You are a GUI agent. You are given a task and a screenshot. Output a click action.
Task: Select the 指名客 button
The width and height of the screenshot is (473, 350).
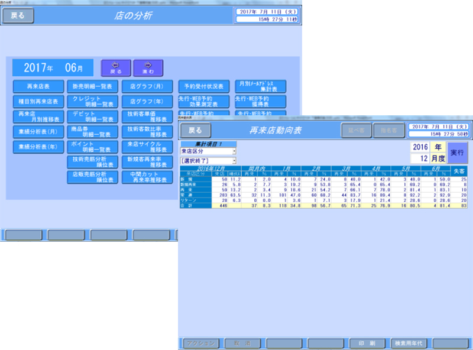[x=389, y=130]
